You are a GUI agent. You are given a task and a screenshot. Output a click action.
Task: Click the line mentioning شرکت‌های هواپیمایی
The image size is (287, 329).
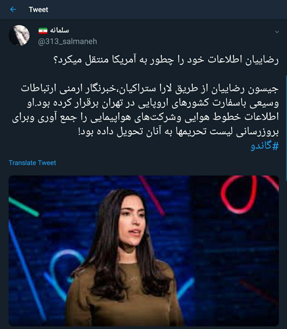click(145, 118)
